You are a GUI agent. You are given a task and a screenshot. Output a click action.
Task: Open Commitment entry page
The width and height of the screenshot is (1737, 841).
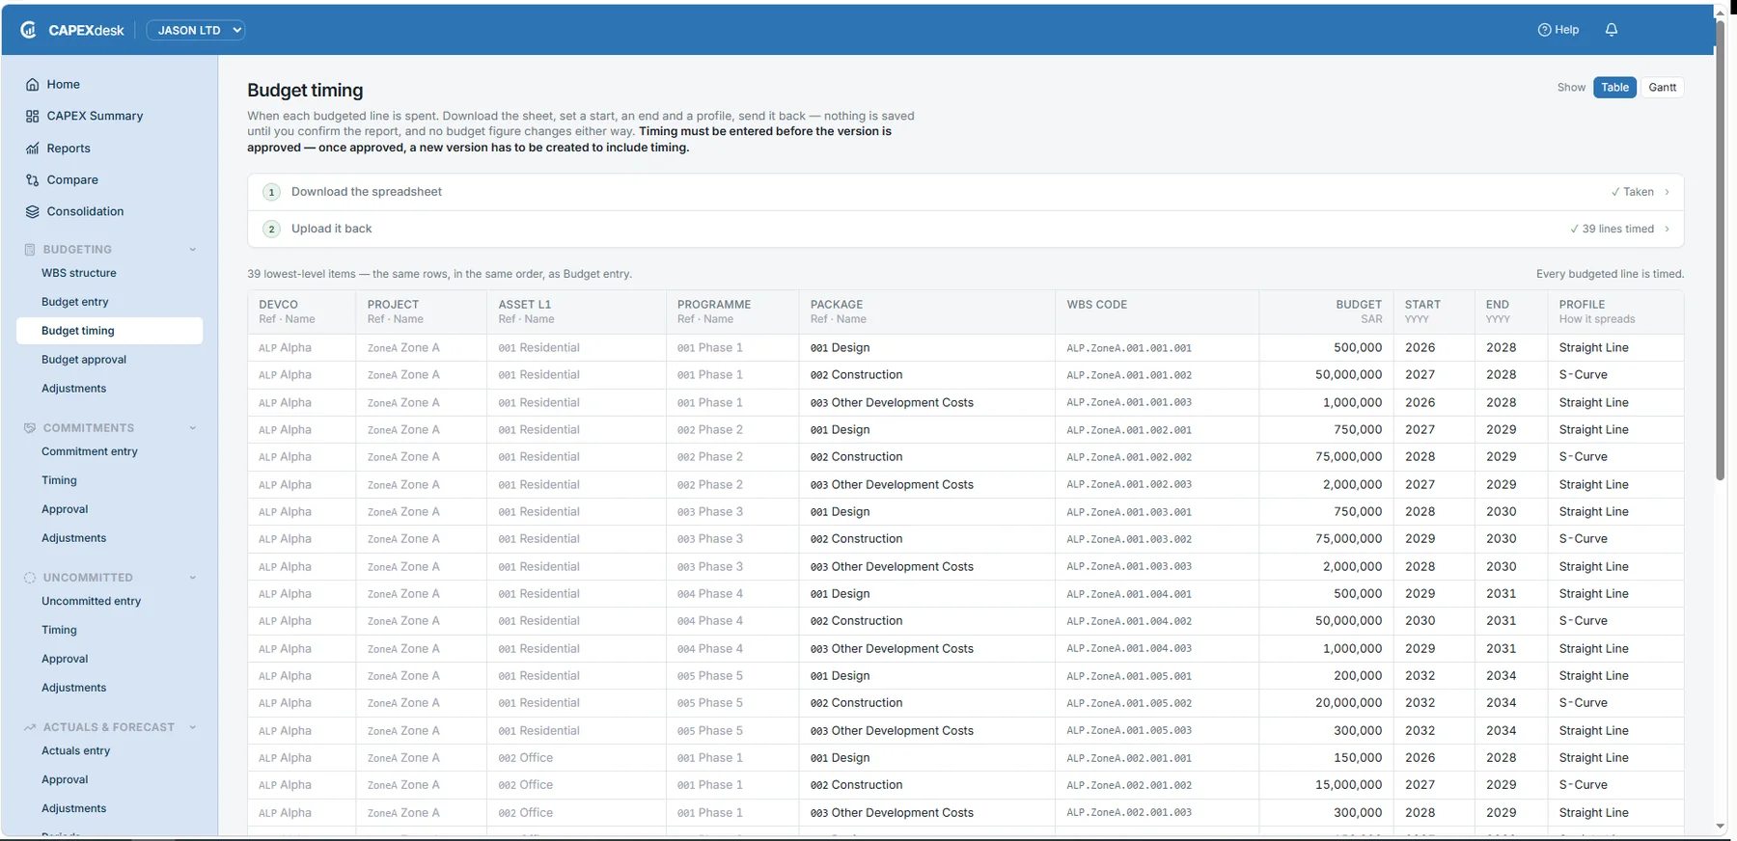click(x=90, y=451)
